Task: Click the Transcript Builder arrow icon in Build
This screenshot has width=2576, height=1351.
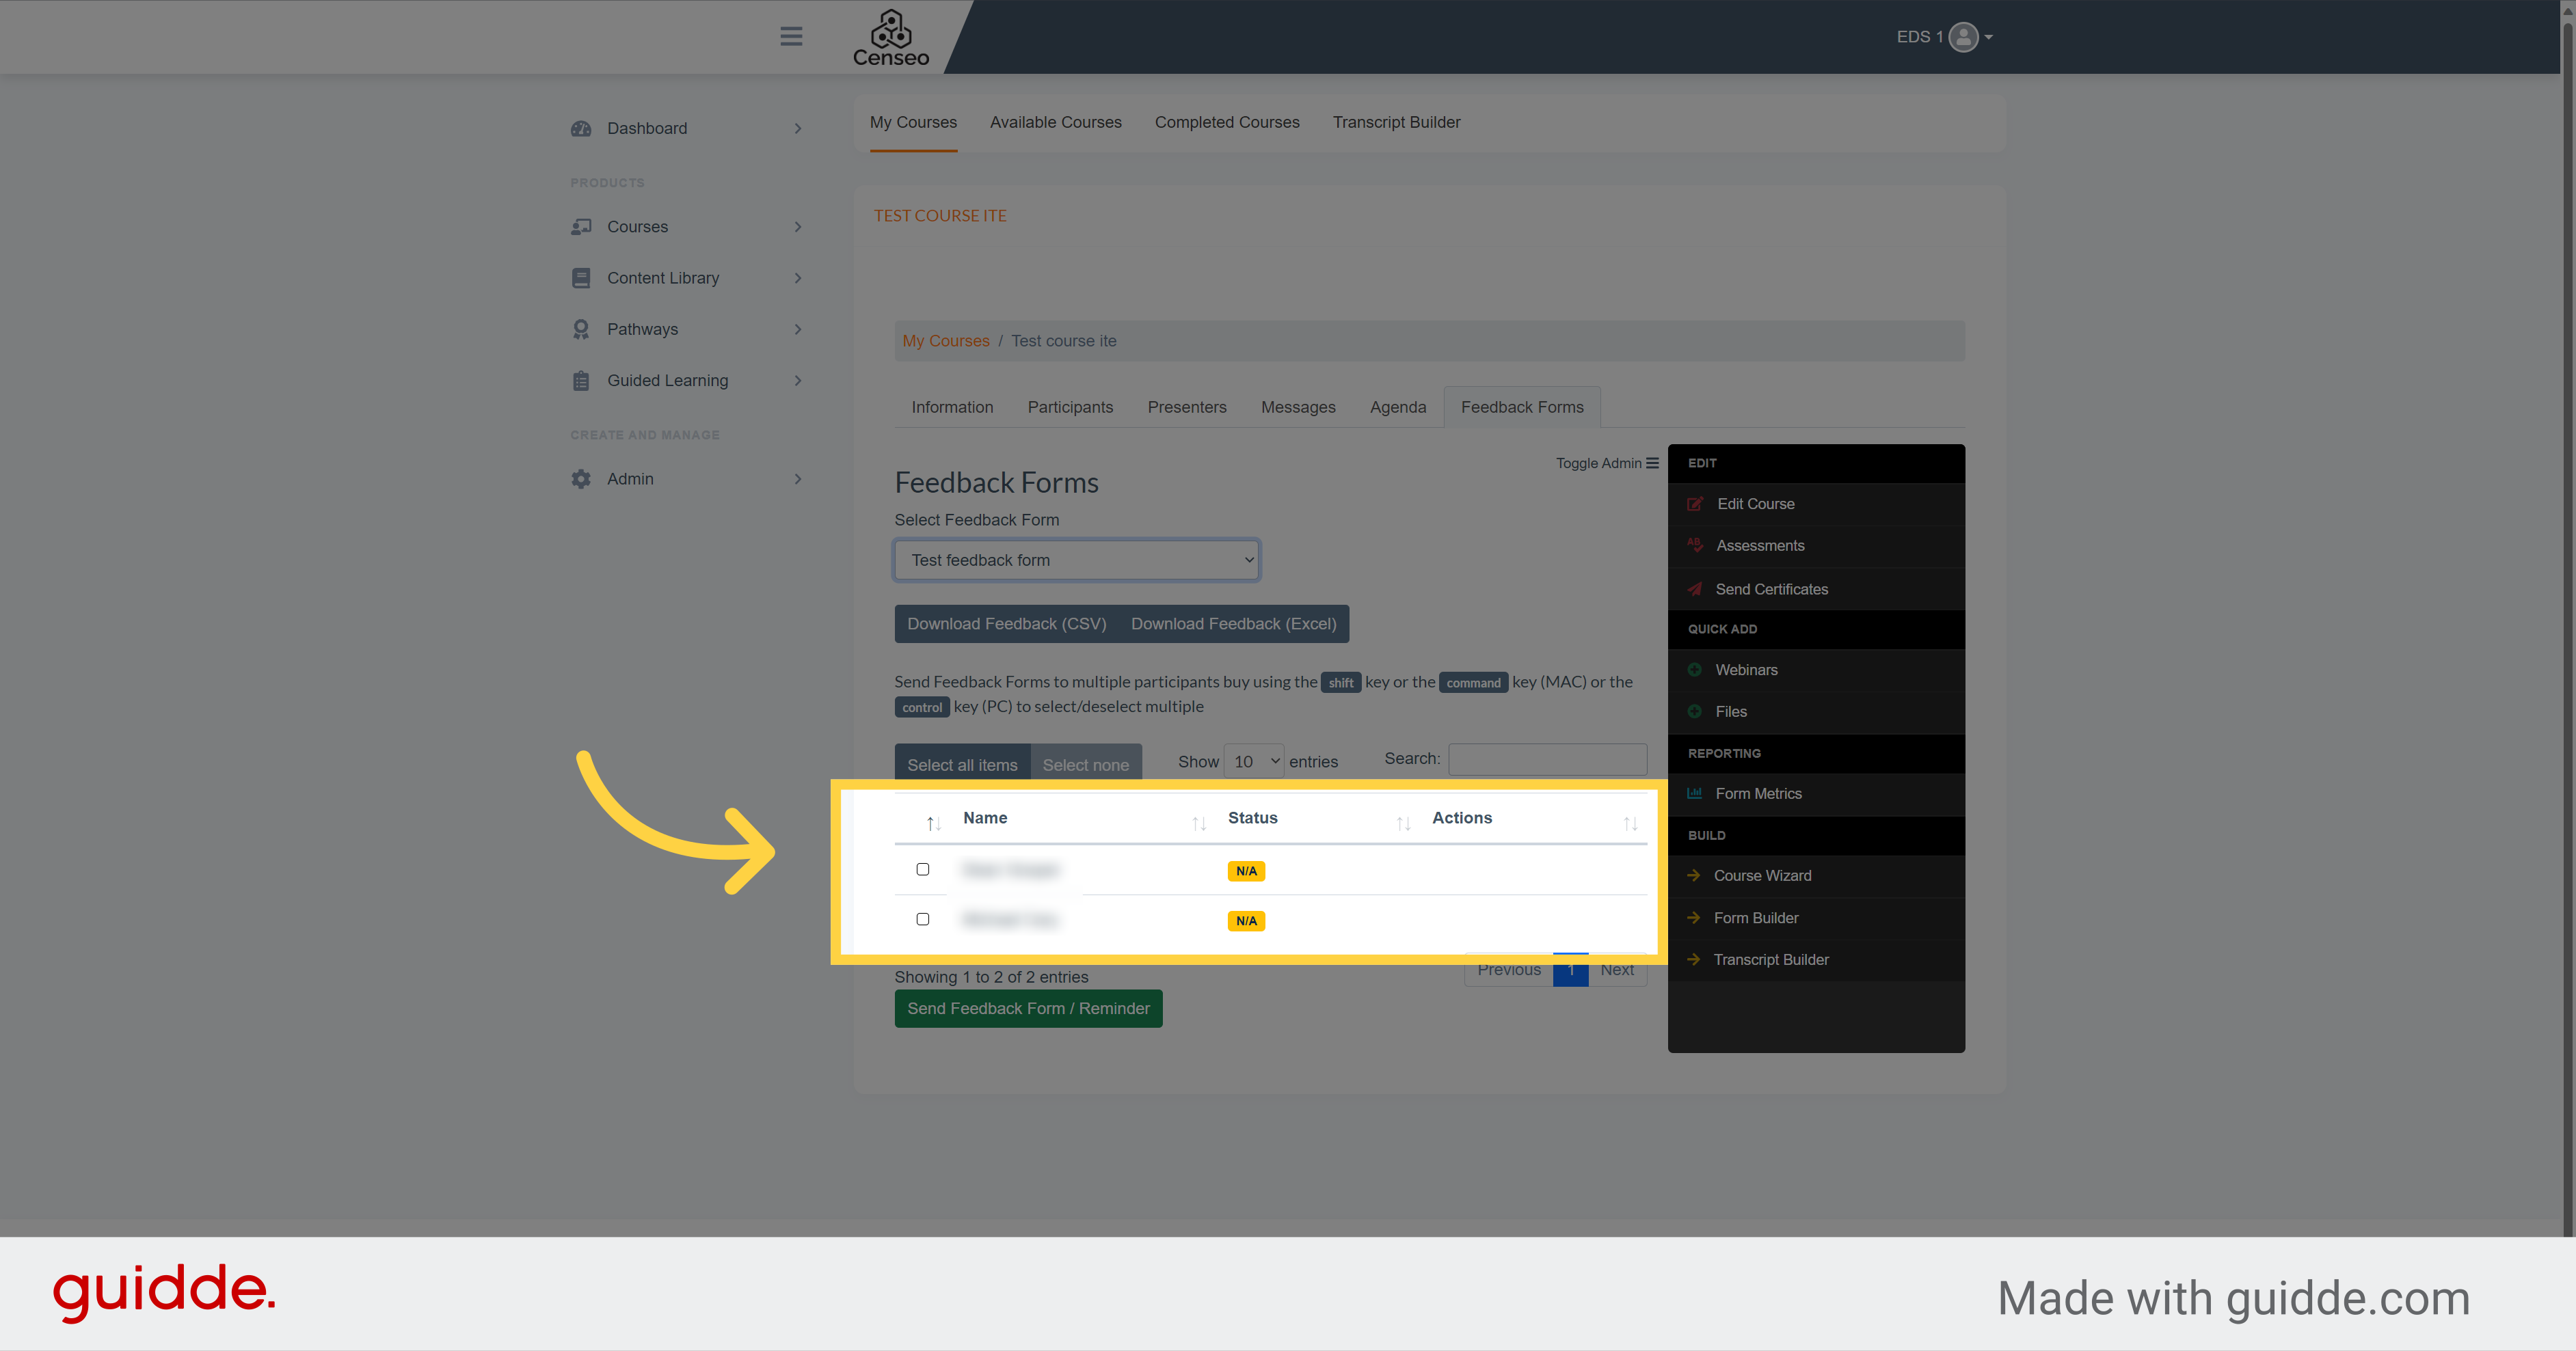Action: click(1694, 959)
